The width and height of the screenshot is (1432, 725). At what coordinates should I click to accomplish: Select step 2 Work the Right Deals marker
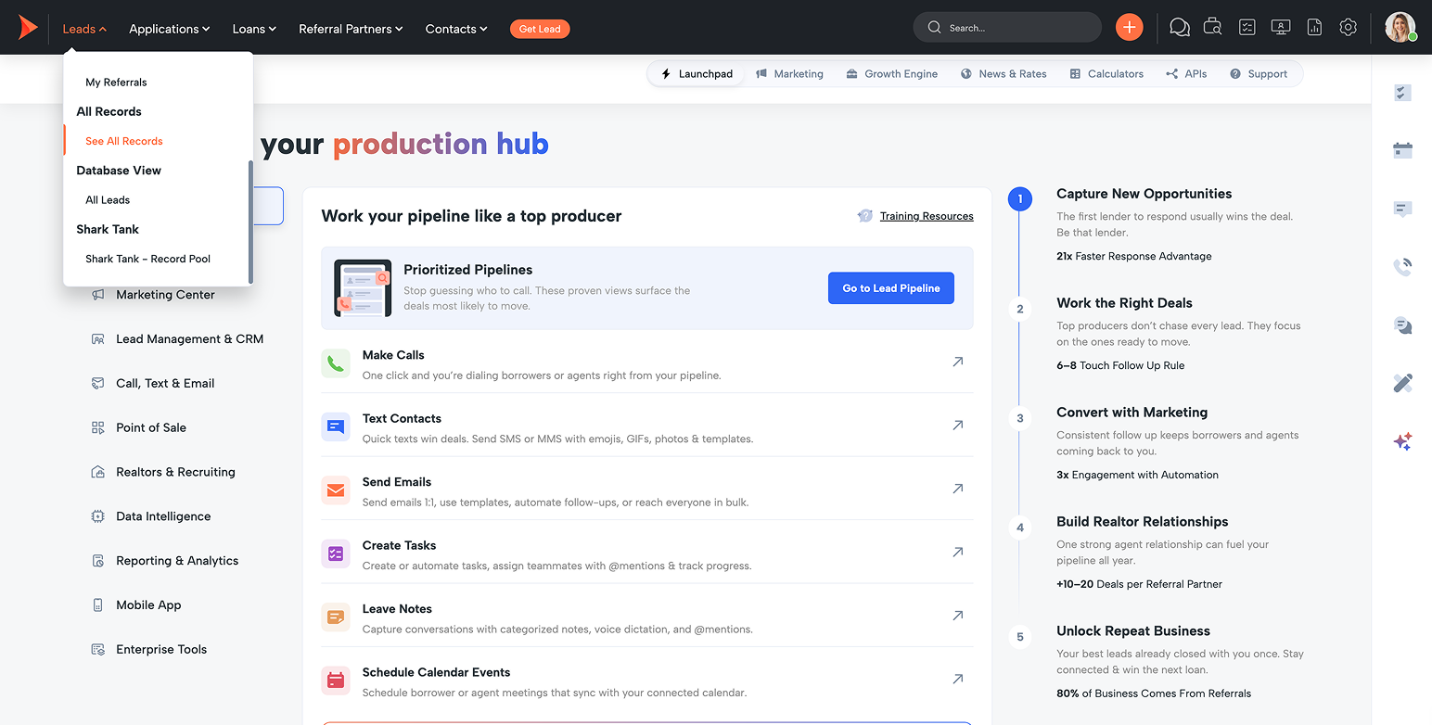tap(1020, 310)
